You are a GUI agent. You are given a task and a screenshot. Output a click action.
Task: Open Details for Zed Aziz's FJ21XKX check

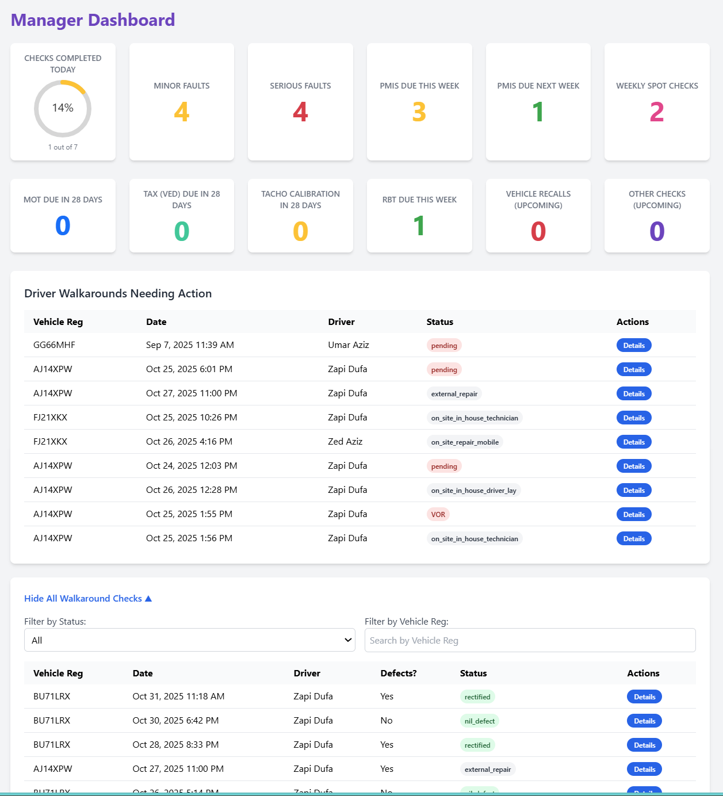pyautogui.click(x=633, y=441)
